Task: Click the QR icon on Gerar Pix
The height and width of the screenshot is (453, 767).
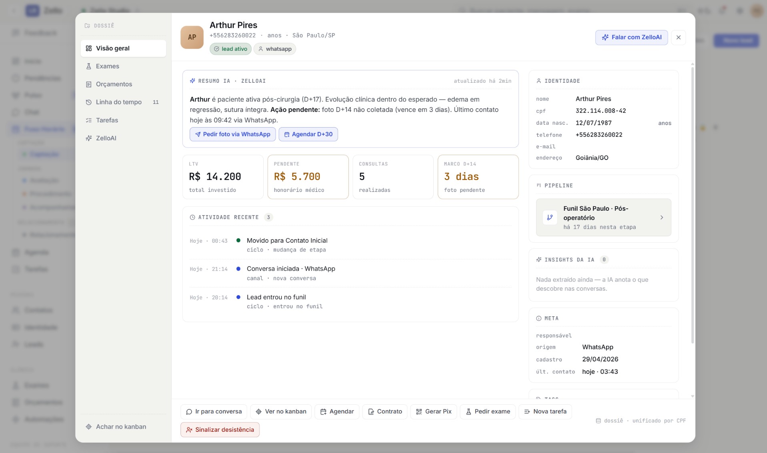Action: (419, 412)
